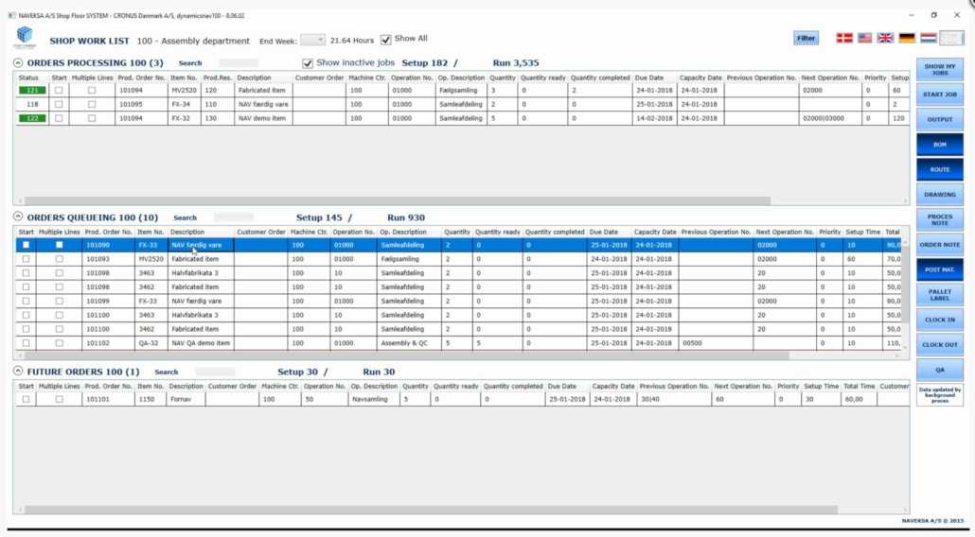Switch language using the Danish flag
Viewport: 975px width, 537px height.
pos(843,38)
